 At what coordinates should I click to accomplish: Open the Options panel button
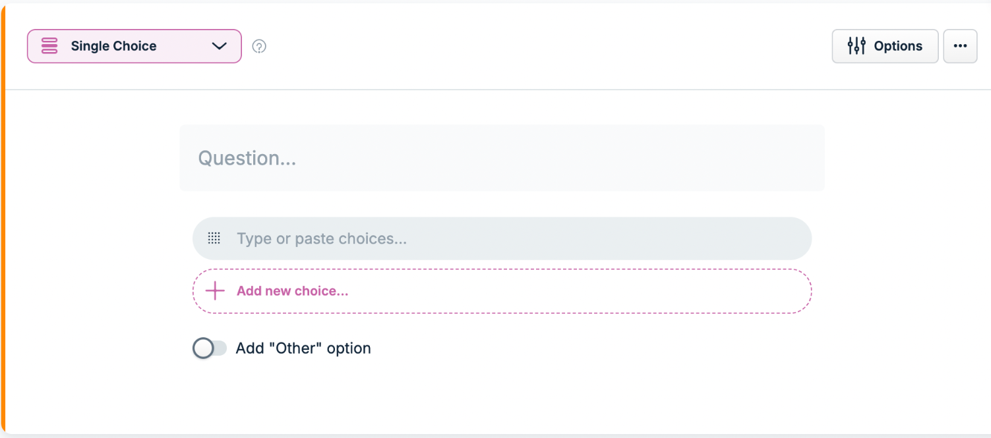(x=885, y=46)
